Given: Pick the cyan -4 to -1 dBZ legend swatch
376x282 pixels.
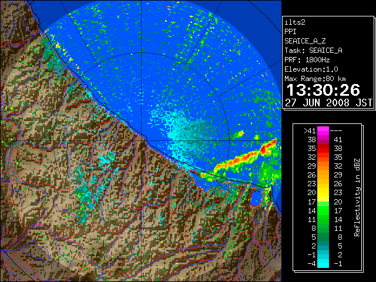Looking at the screenshot, I should 323,263.
